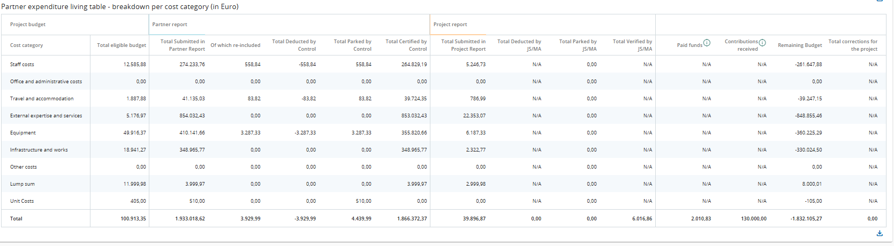The image size is (894, 246).
Task: Select the Infrastructure and works row label
Action: [39, 150]
